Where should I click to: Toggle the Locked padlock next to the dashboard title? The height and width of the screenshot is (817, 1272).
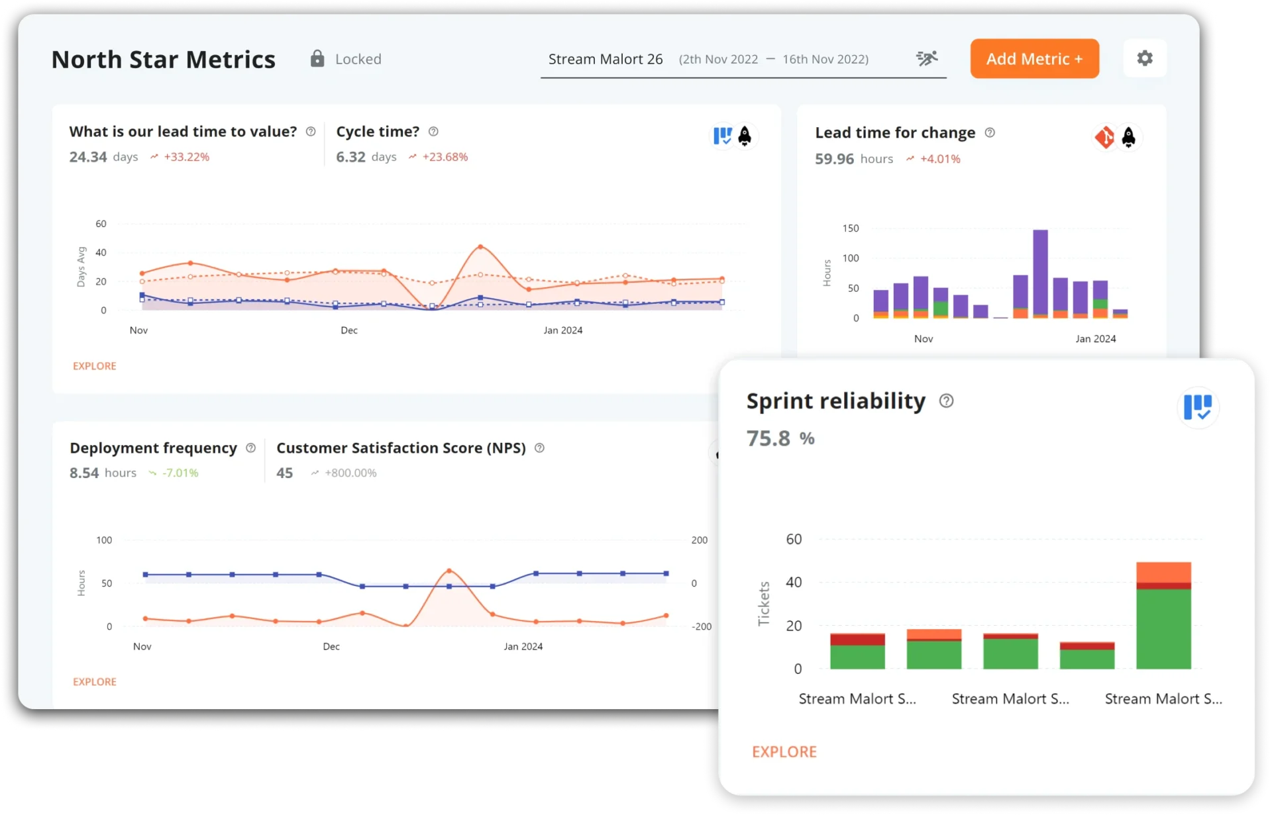coord(317,58)
